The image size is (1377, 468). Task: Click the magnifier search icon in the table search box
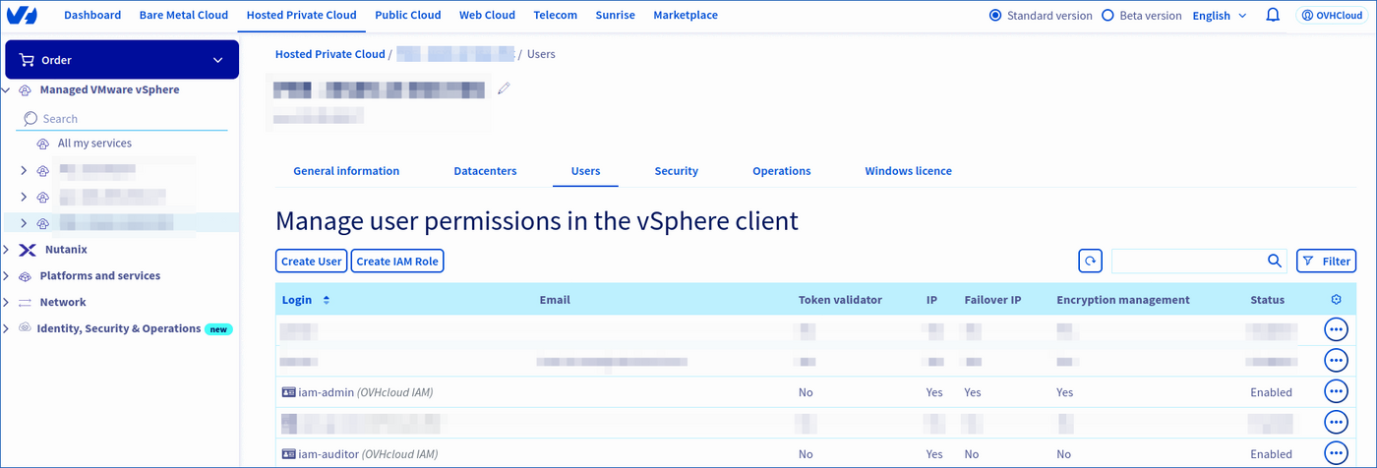1275,261
